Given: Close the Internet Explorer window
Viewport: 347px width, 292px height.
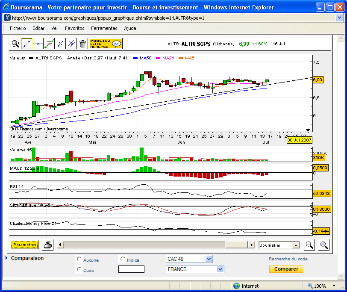Looking at the screenshot, I should pyautogui.click(x=340, y=7).
